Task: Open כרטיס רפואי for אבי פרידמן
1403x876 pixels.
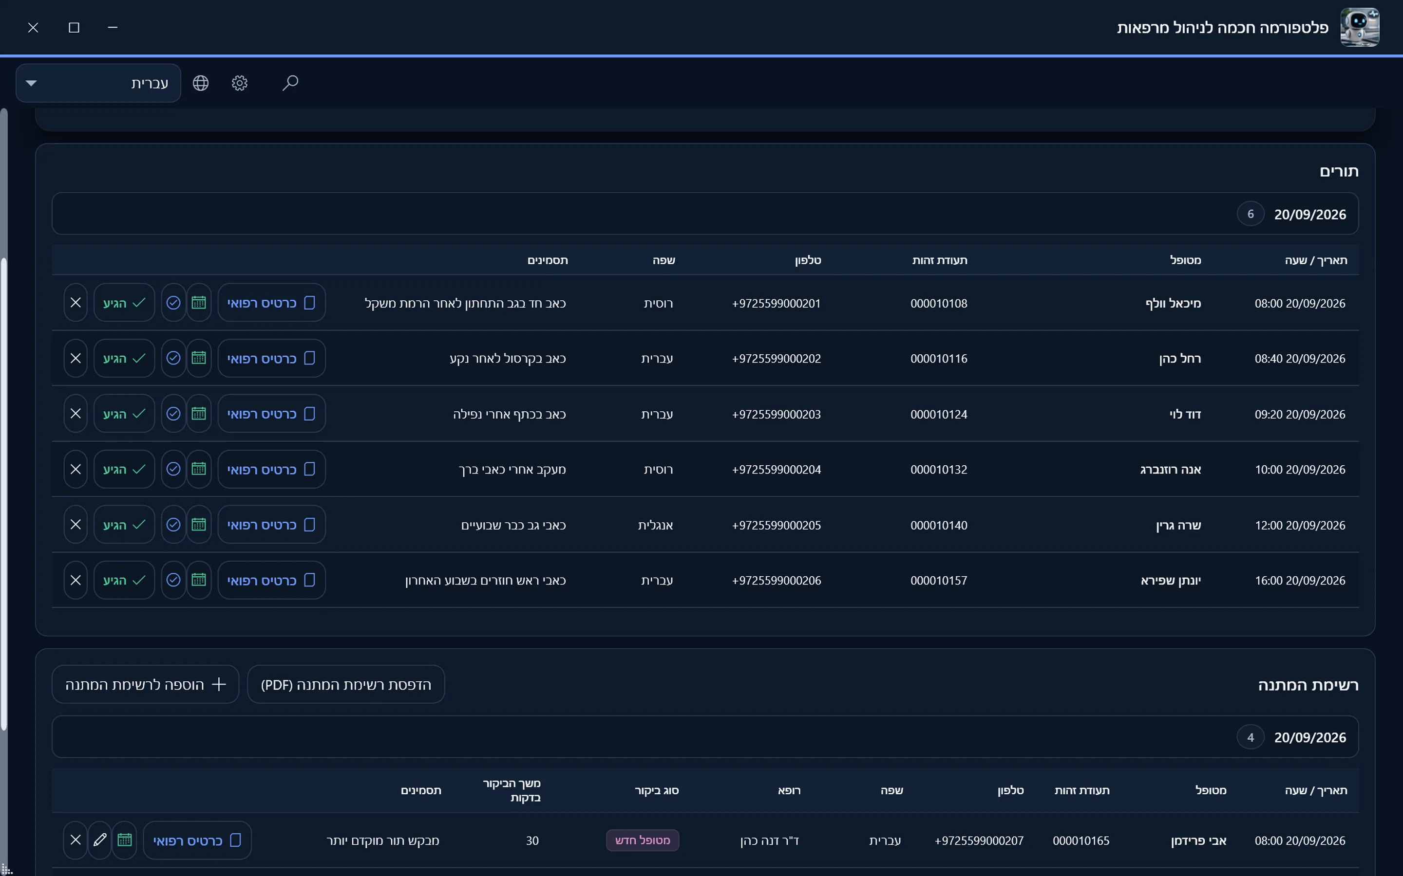Action: [197, 839]
